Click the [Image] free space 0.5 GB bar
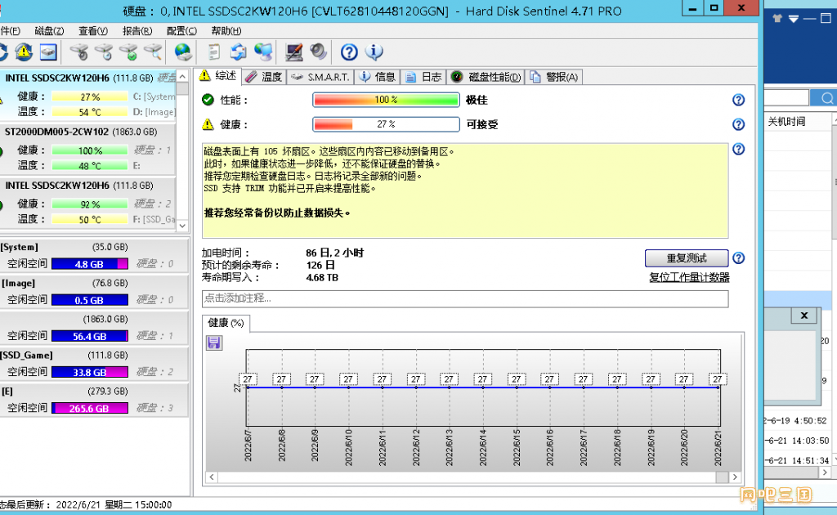This screenshot has width=837, height=515. 90,301
